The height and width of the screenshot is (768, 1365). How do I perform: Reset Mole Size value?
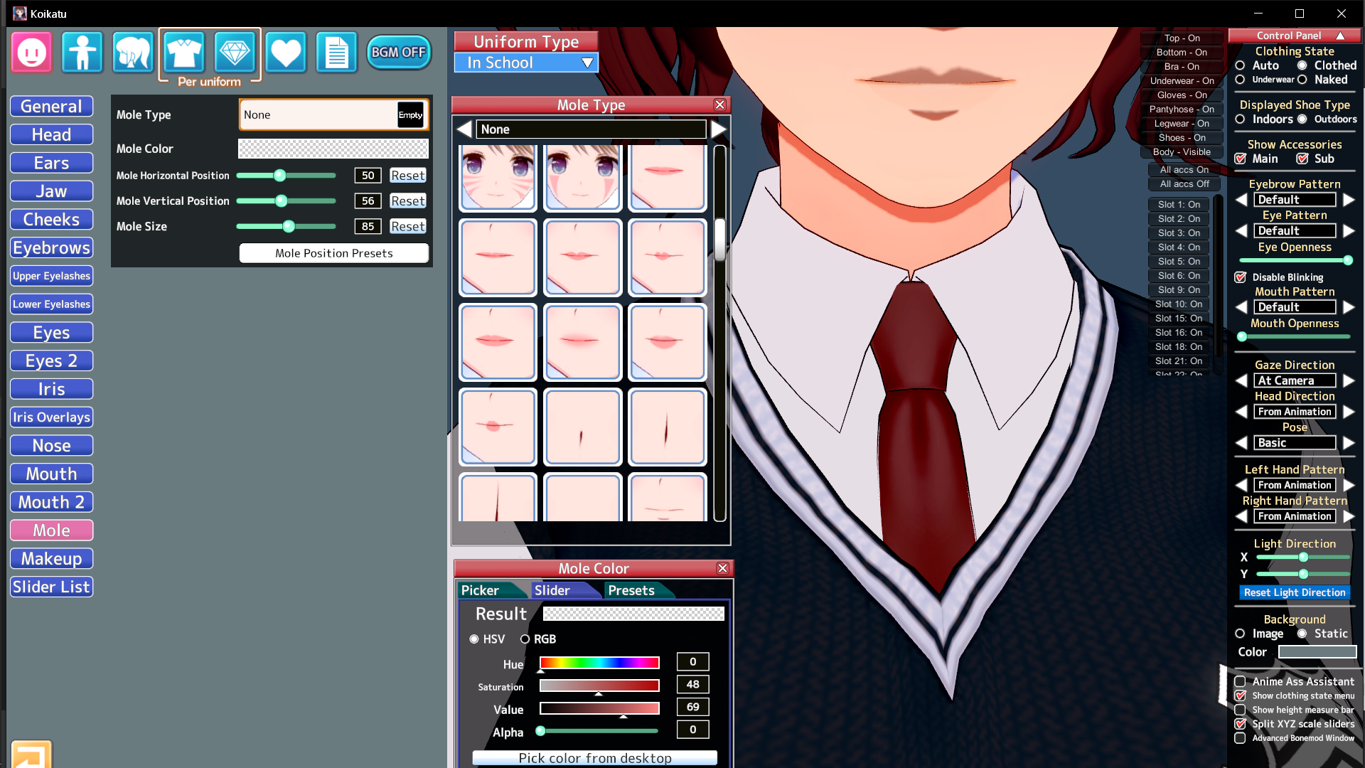click(x=408, y=227)
